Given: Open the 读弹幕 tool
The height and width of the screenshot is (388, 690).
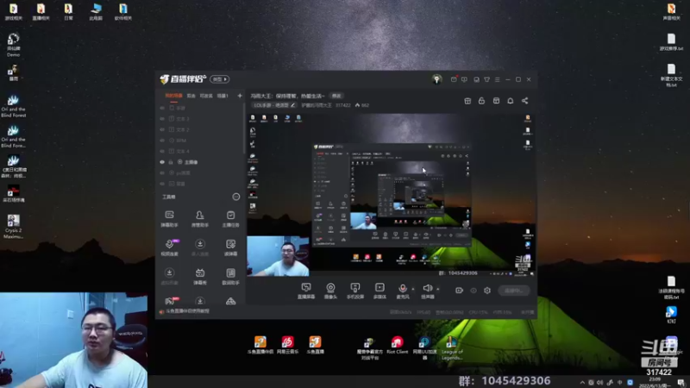Looking at the screenshot, I should 230,247.
